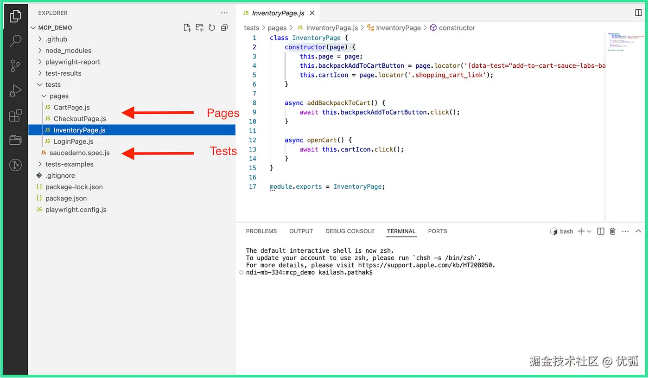Screen dimensions: 649x378
Task: Open CartPage.js in Explorer
Action: (132, 107)
